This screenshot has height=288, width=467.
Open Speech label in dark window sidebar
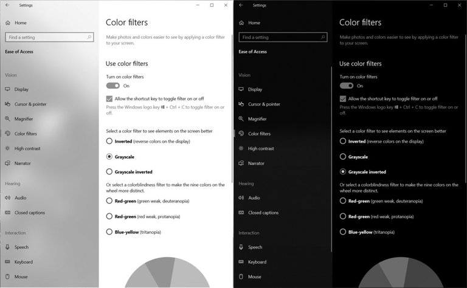(x=255, y=247)
